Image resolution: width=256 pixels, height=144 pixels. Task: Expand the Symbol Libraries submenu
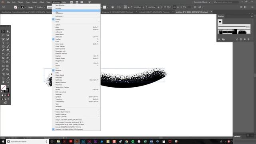click(x=76, y=117)
